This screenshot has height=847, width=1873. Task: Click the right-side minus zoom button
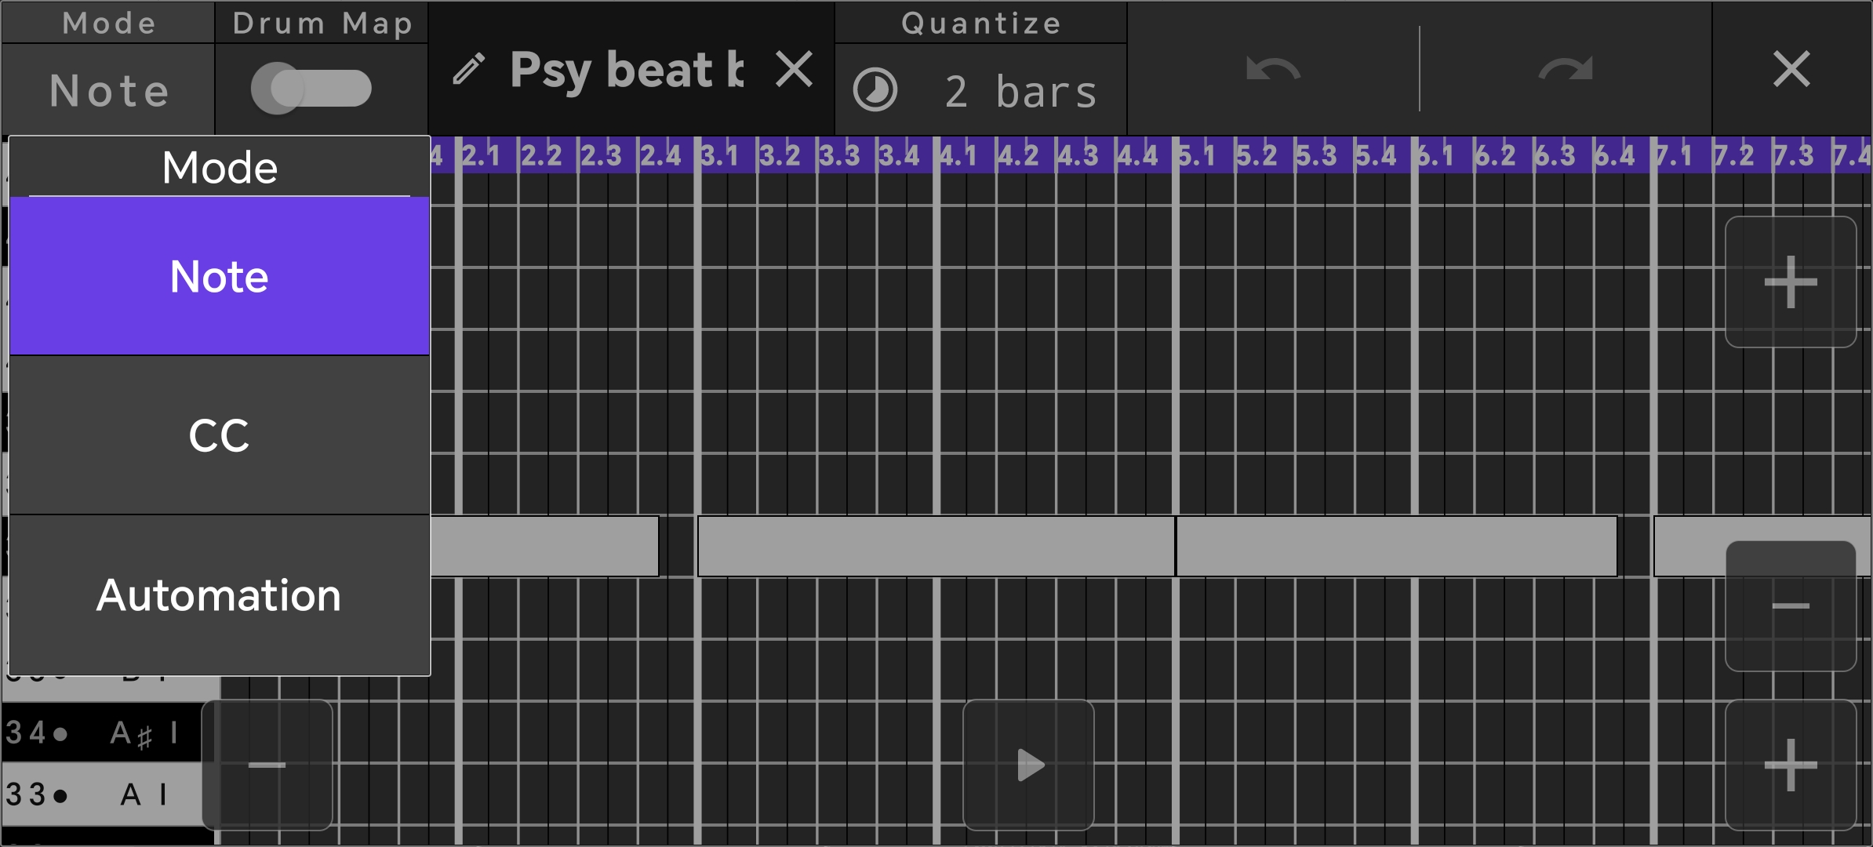coord(1791,605)
